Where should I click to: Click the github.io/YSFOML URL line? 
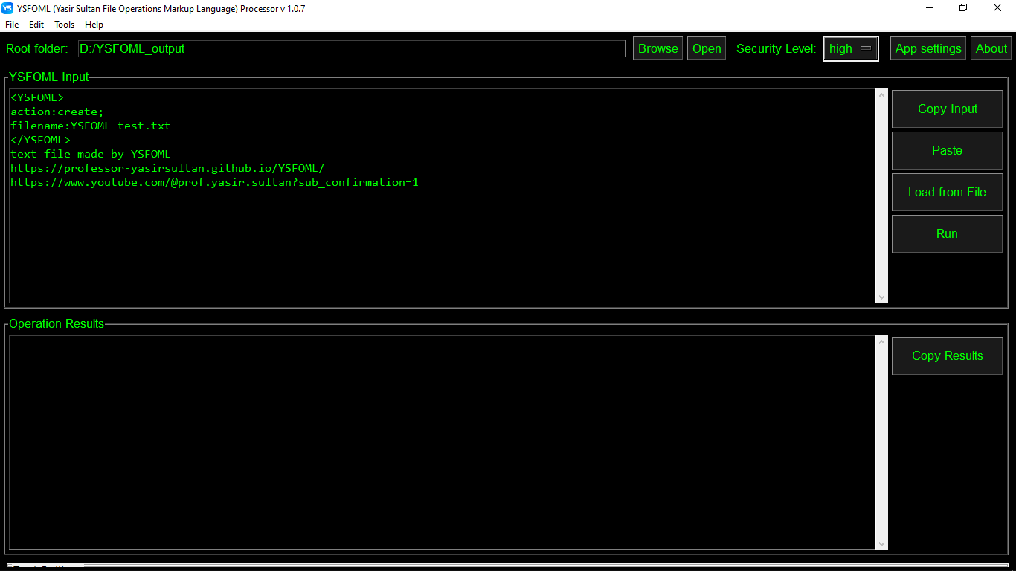167,168
